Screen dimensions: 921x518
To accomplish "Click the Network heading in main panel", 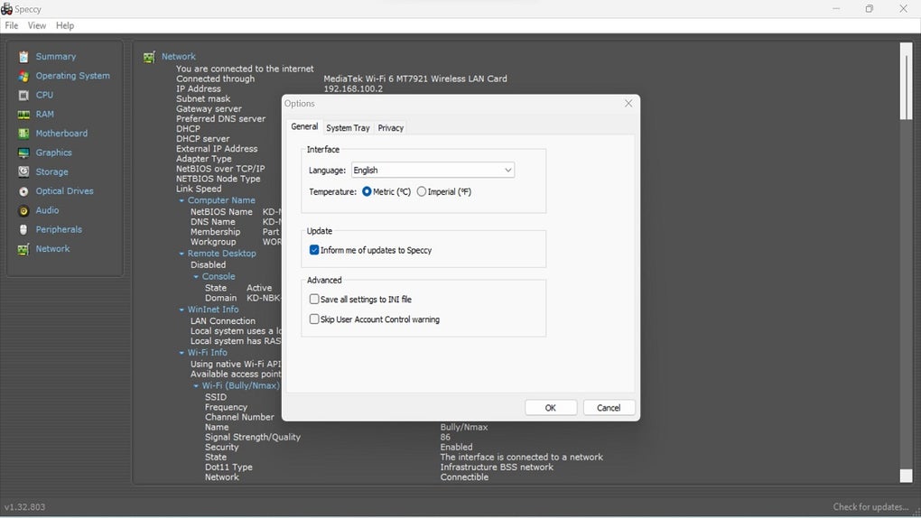I will click(x=179, y=57).
